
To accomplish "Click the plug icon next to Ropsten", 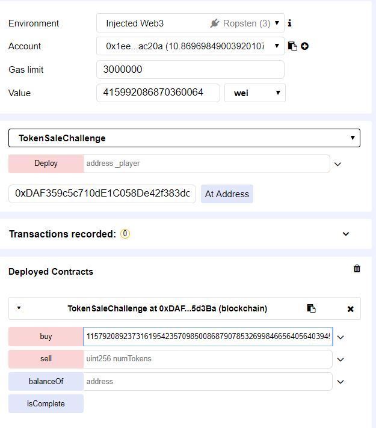I will [x=215, y=23].
